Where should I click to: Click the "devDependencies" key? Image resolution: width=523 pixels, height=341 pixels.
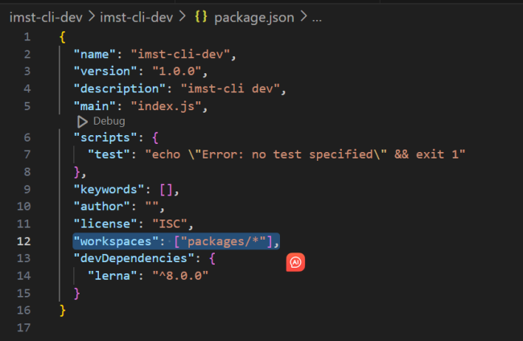pyautogui.click(x=134, y=258)
